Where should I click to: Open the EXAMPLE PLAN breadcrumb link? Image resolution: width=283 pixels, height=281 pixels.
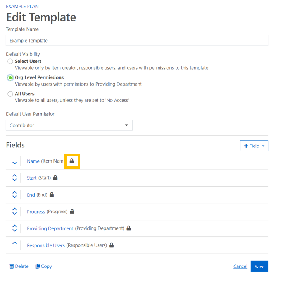pyautogui.click(x=22, y=7)
